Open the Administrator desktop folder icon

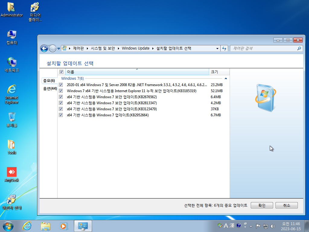point(12,9)
